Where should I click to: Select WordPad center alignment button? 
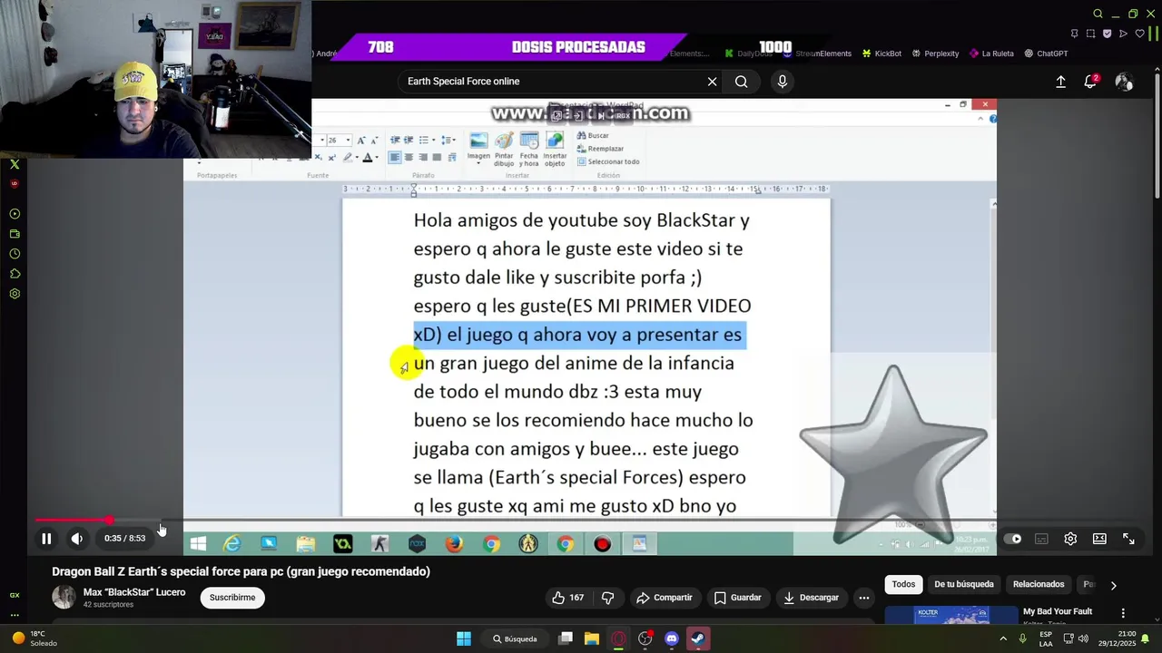point(409,158)
